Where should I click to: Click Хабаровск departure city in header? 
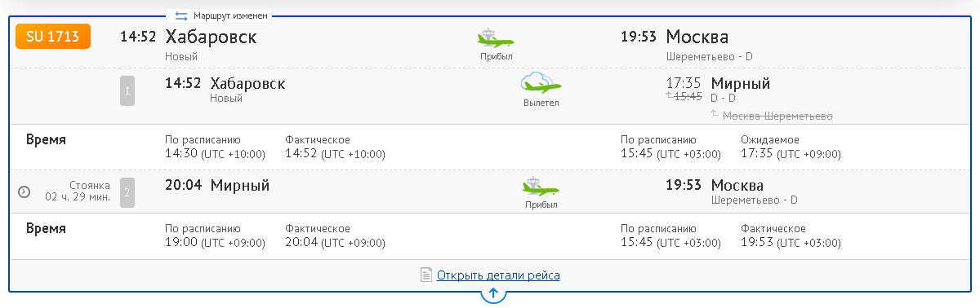pos(211,37)
